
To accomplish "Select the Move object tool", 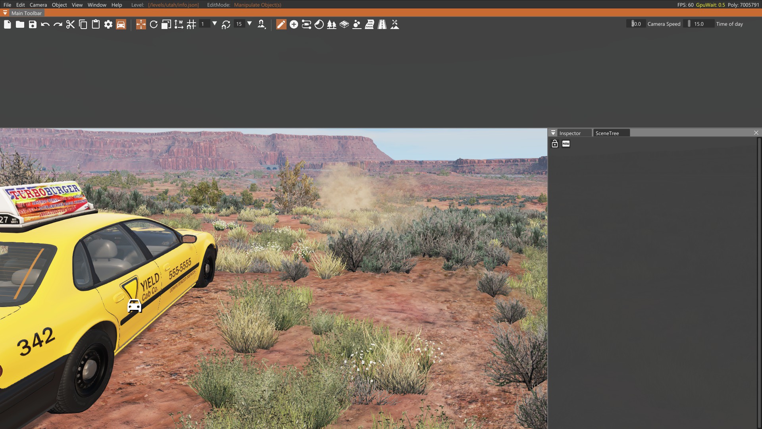I will click(x=141, y=24).
